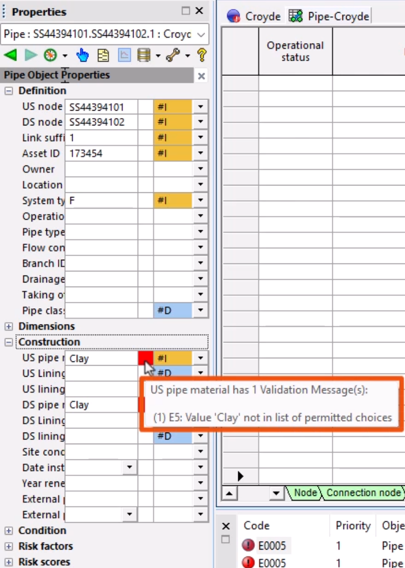This screenshot has height=568, width=405.
Task: Open the pipe object selector combo box
Action: [105, 34]
